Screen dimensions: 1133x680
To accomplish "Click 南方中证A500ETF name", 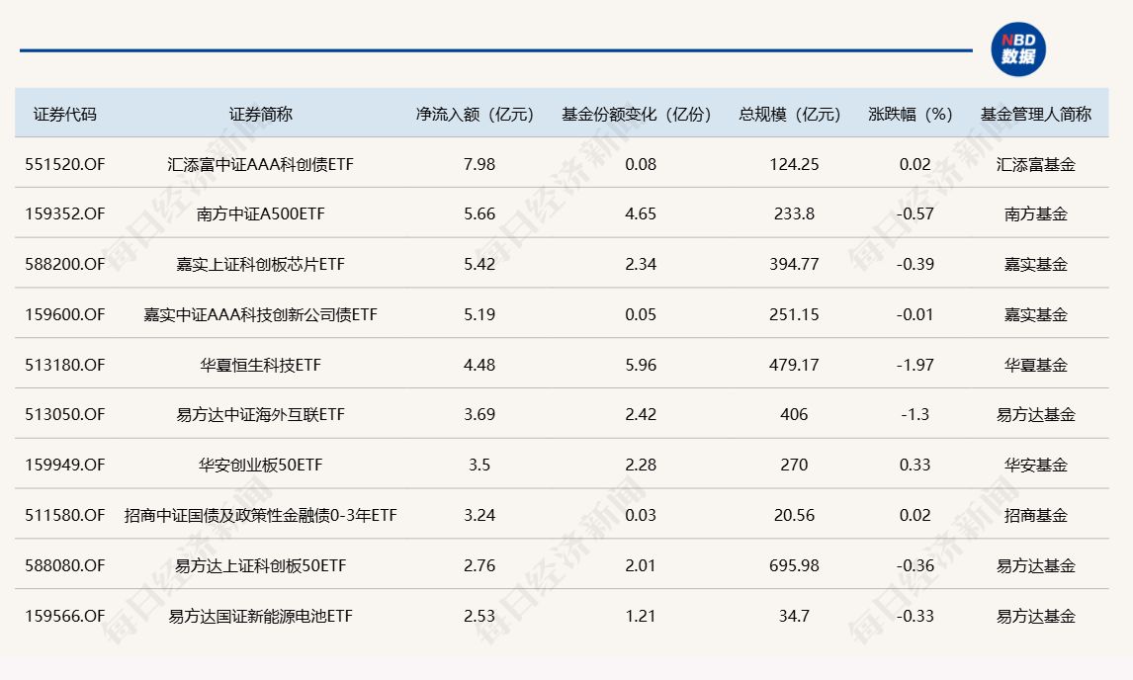I will pos(261,213).
